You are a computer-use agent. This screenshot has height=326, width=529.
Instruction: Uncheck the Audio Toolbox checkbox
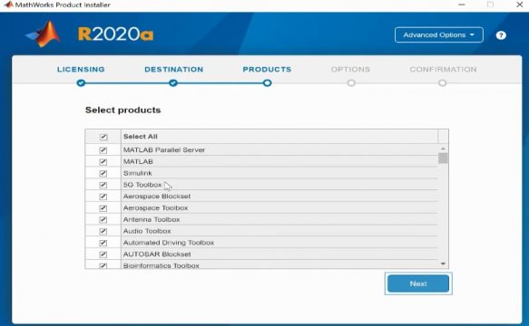(103, 231)
